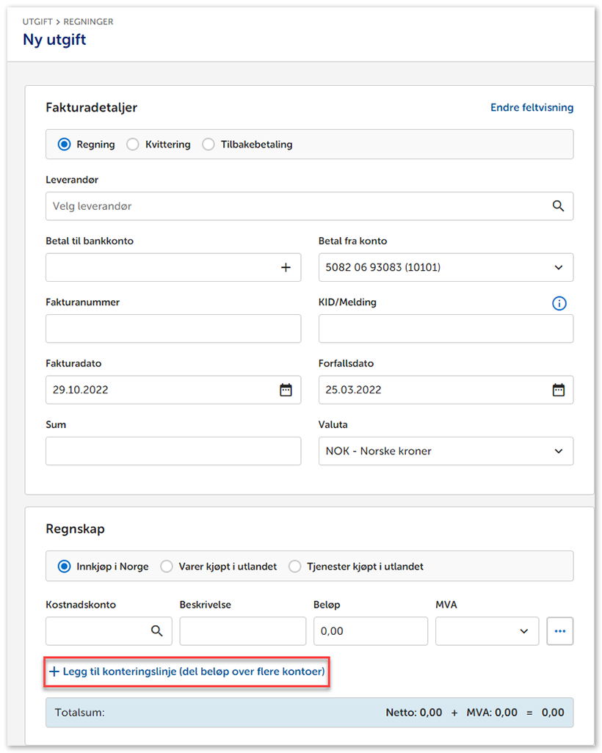Choose Varer kjøpt i utlandet

[x=167, y=567]
